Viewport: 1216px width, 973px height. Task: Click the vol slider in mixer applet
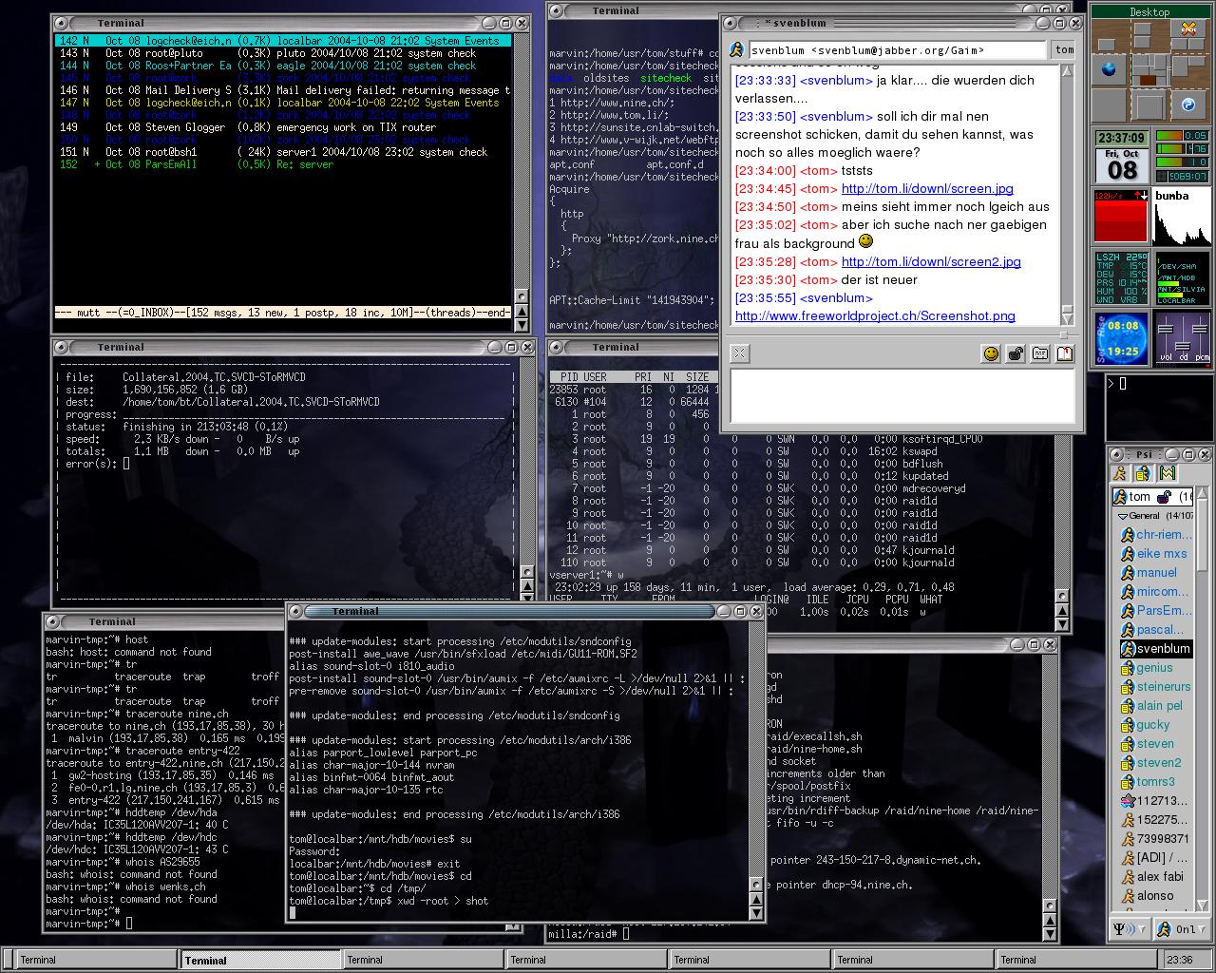[1165, 337]
